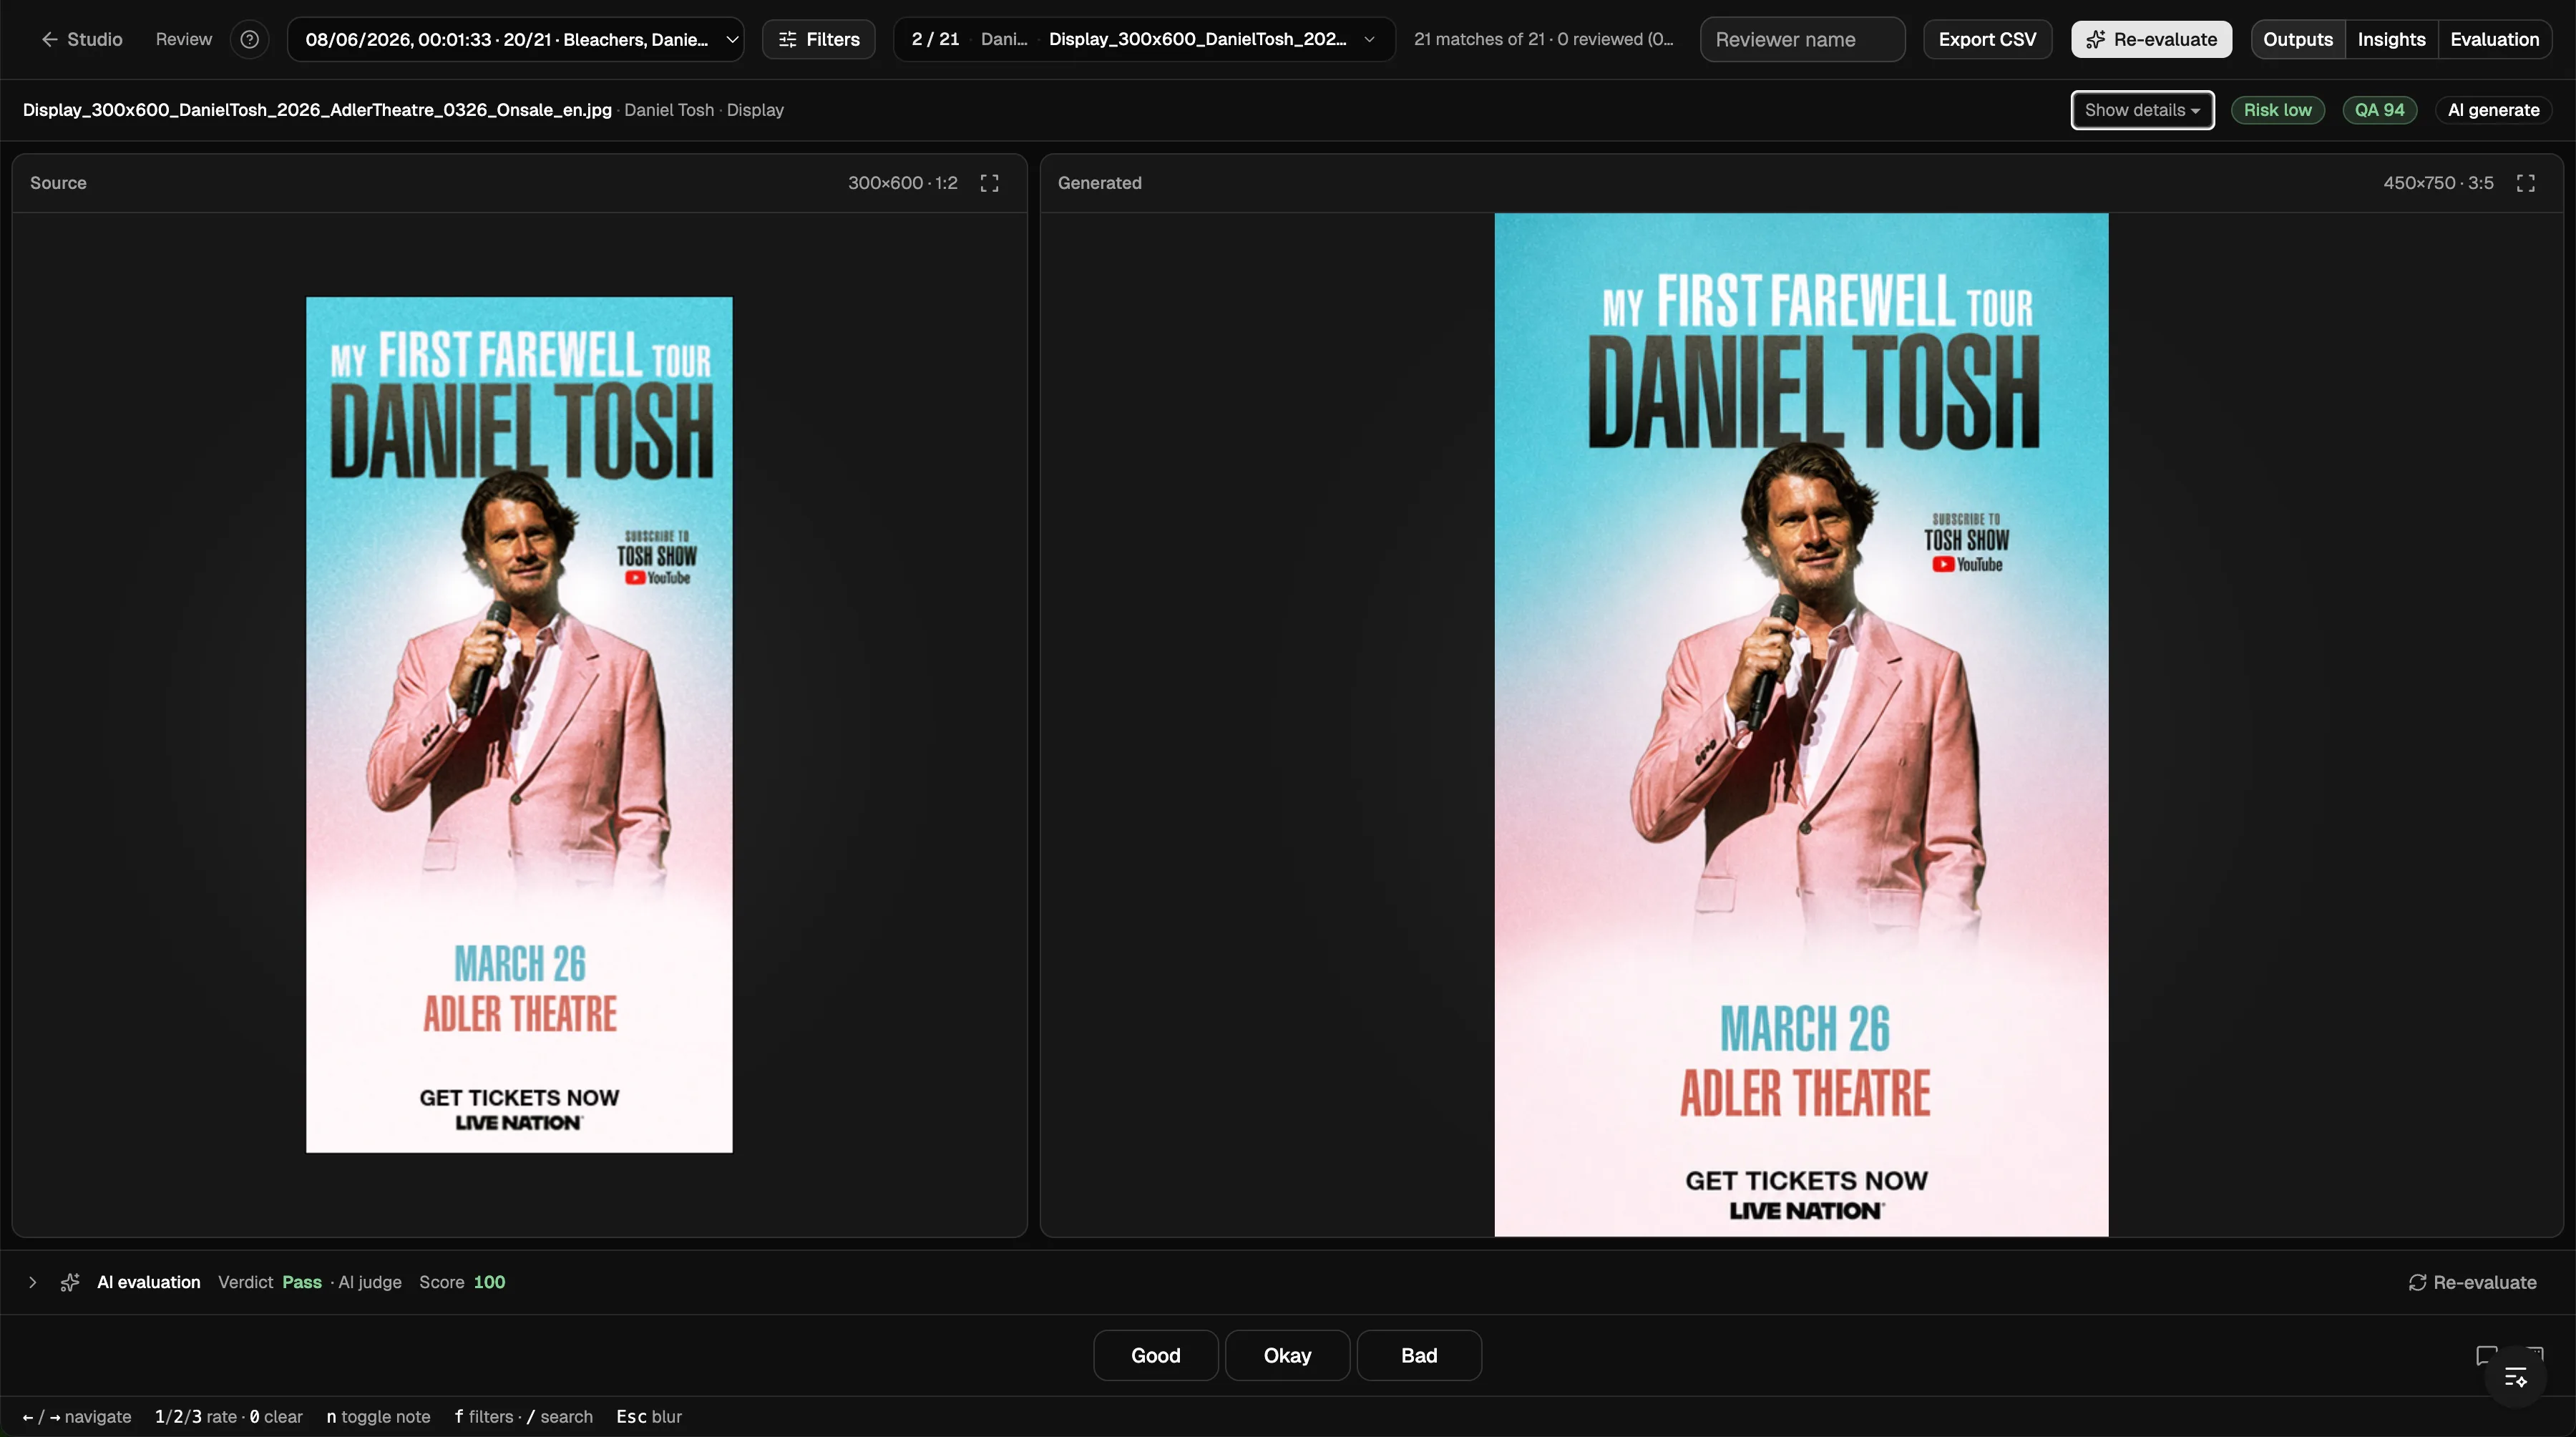This screenshot has width=2576, height=1437.
Task: Click the Filters button
Action: 818,39
